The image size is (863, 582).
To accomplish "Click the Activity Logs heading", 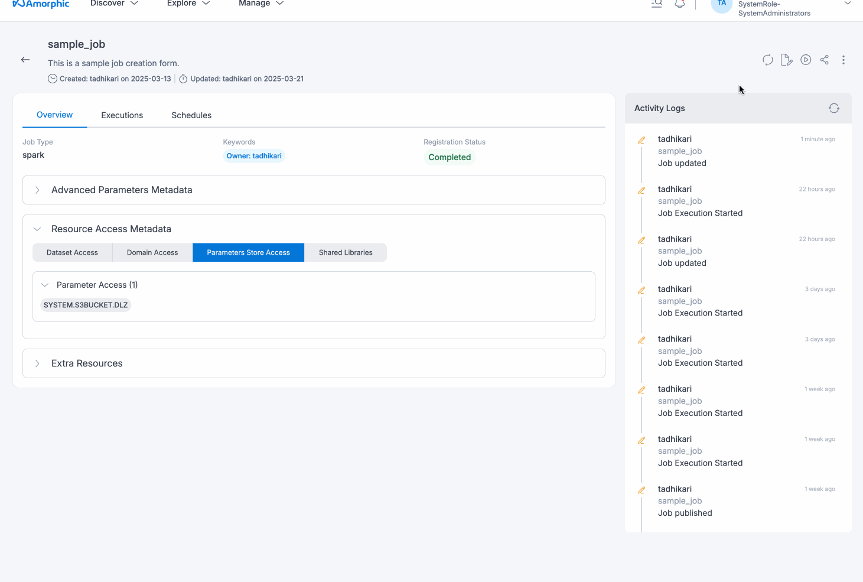I will click(660, 108).
